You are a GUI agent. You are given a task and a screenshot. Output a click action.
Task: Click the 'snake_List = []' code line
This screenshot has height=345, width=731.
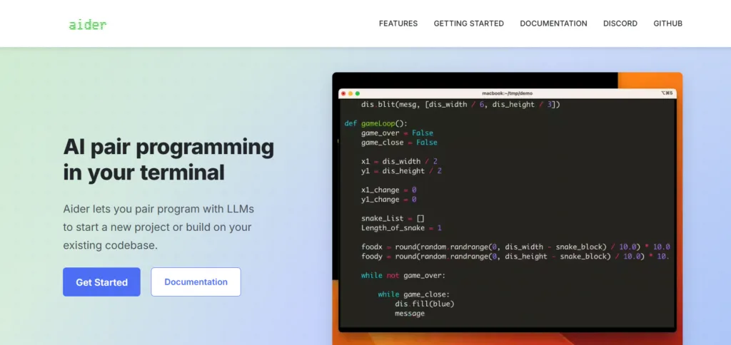[393, 218]
